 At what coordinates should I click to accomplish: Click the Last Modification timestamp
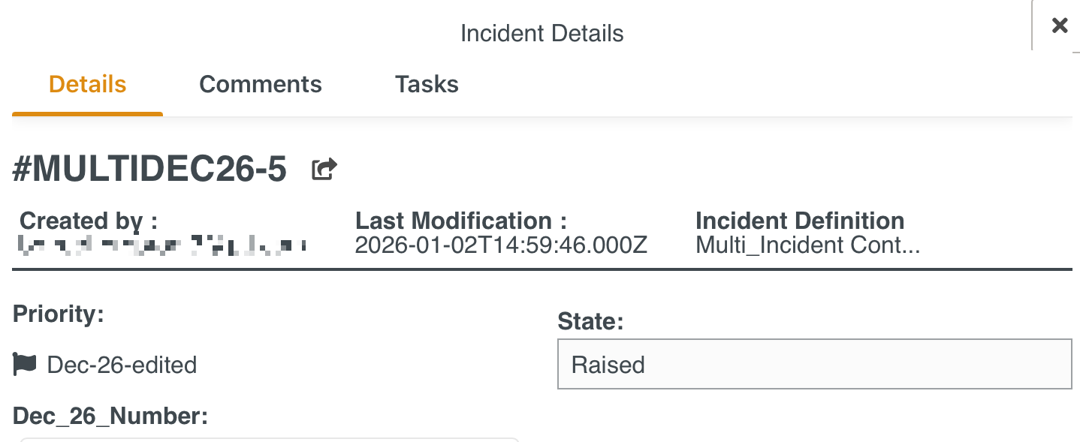tap(501, 245)
